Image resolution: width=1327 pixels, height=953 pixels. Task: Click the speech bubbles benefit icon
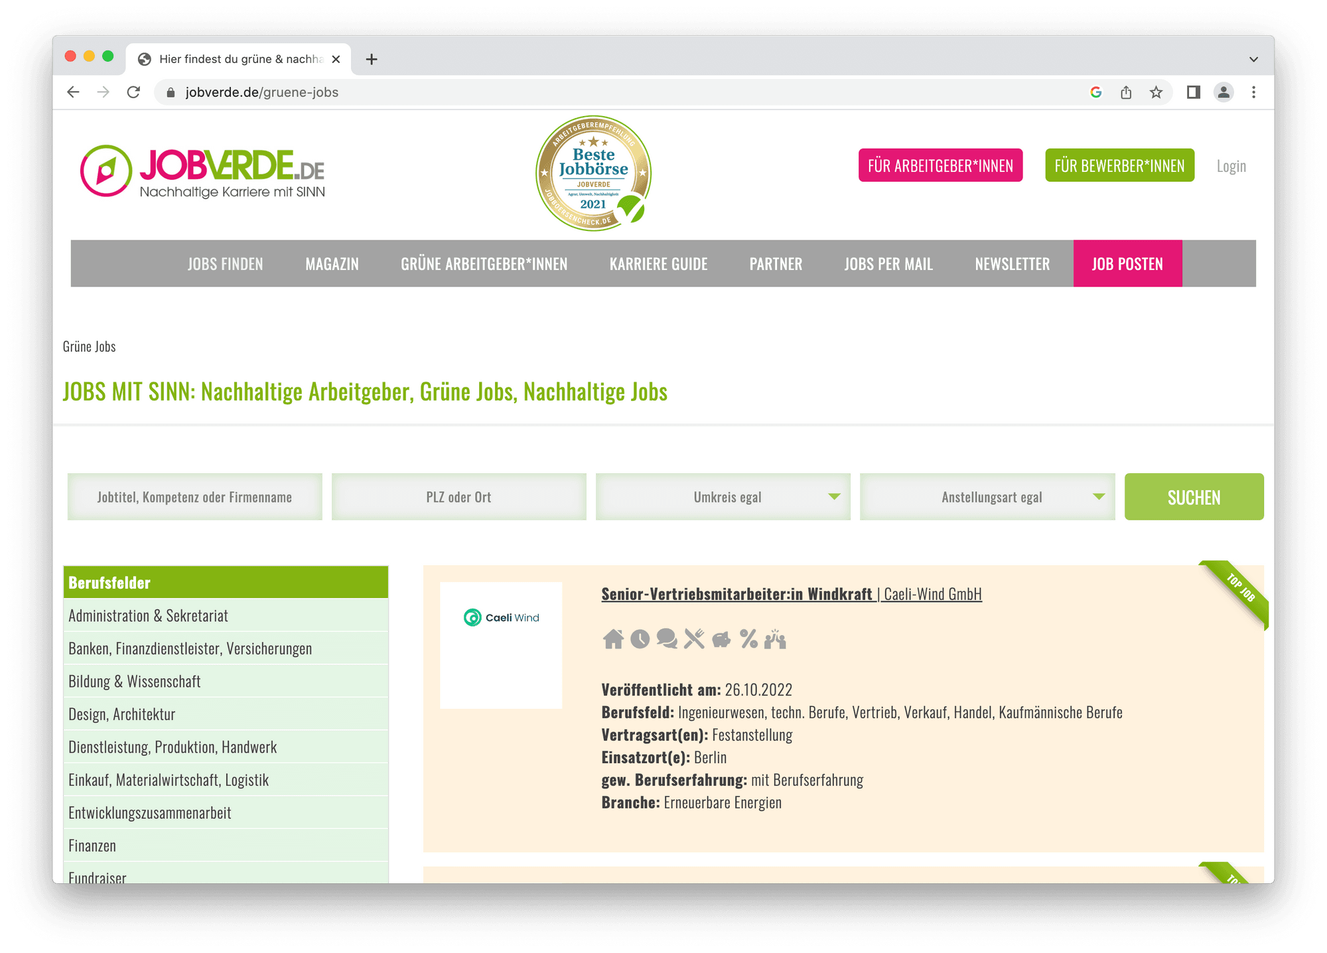tap(667, 639)
